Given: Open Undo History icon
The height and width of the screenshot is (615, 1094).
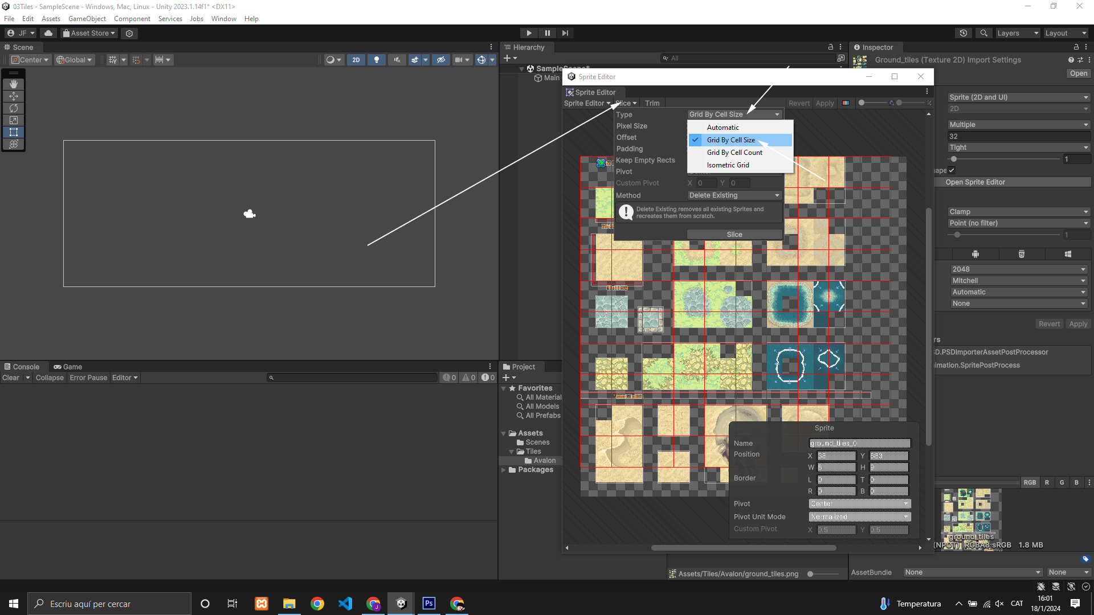Looking at the screenshot, I should (964, 33).
